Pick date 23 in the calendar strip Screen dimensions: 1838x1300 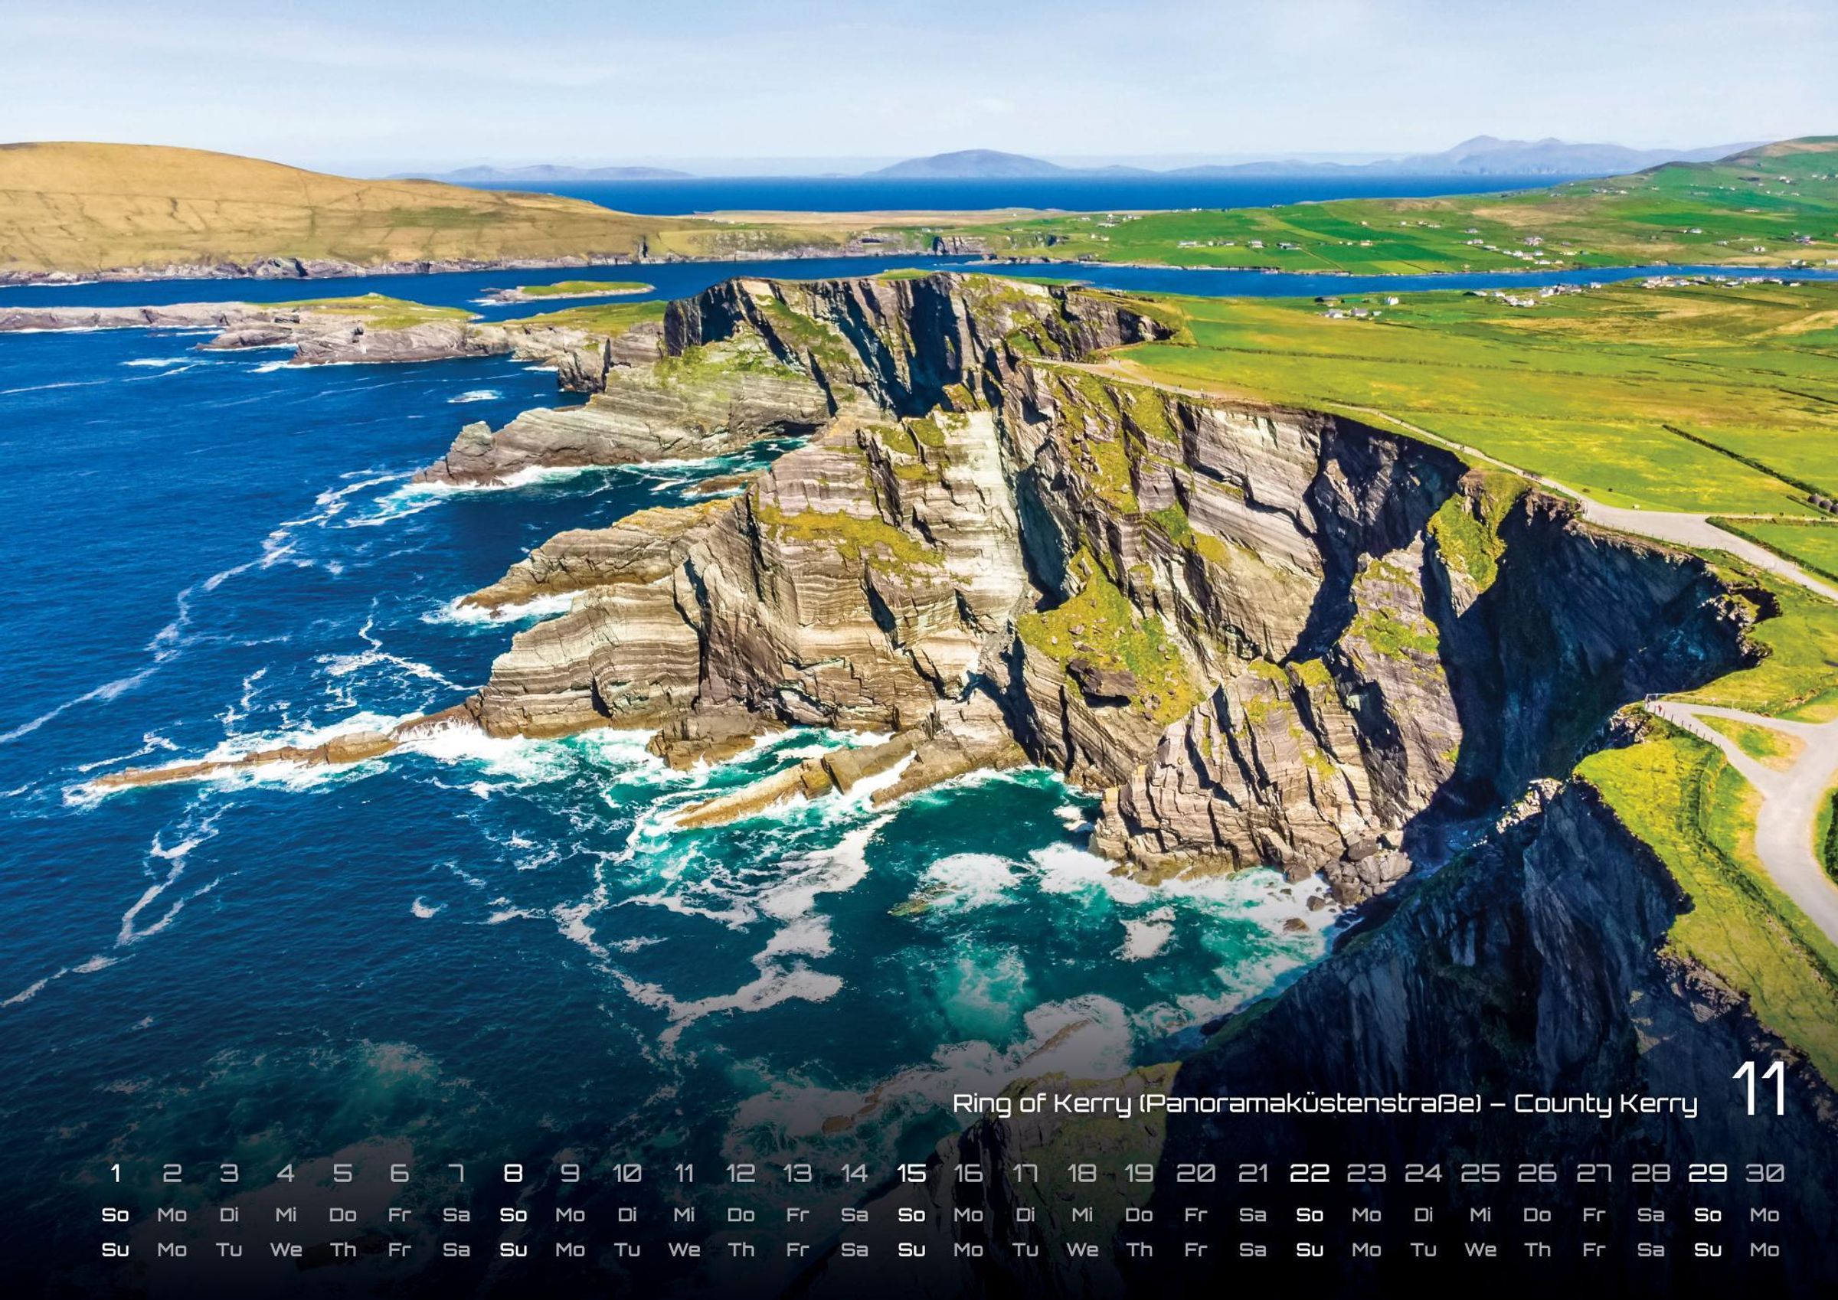(1365, 1174)
